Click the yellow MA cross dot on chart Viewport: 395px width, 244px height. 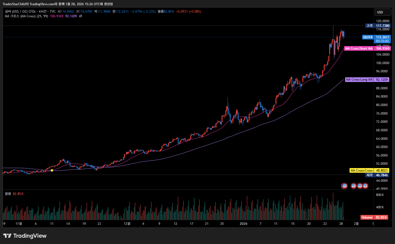(52, 171)
